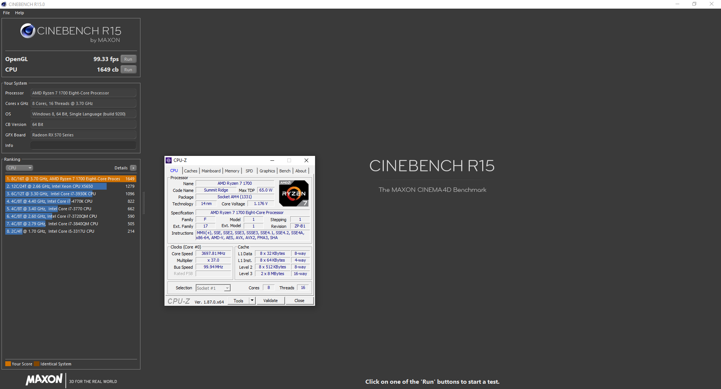The width and height of the screenshot is (721, 389).
Task: Click the Package value Socket AM4 (1331)
Action: click(235, 197)
